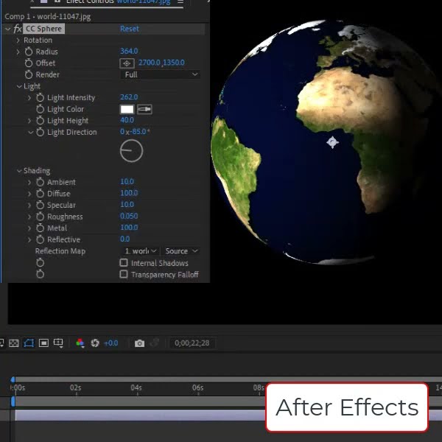Expand the Radius property
Image resolution: width=442 pixels, height=442 pixels.
coord(18,52)
